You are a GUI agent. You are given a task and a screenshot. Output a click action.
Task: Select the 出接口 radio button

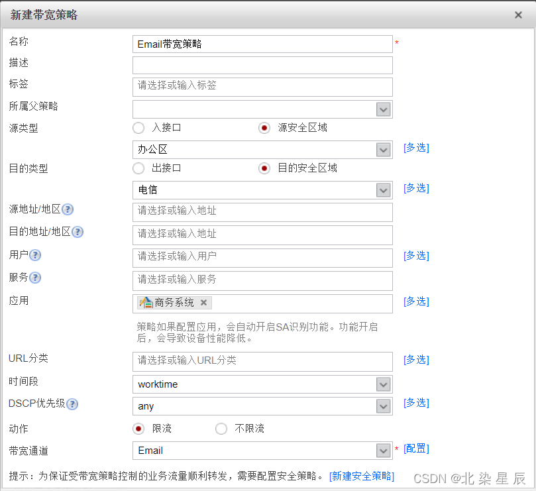tap(138, 168)
